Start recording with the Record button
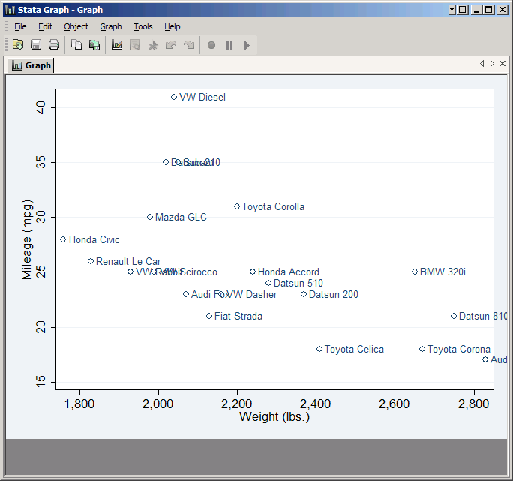Image resolution: width=513 pixels, height=481 pixels. pyautogui.click(x=211, y=45)
